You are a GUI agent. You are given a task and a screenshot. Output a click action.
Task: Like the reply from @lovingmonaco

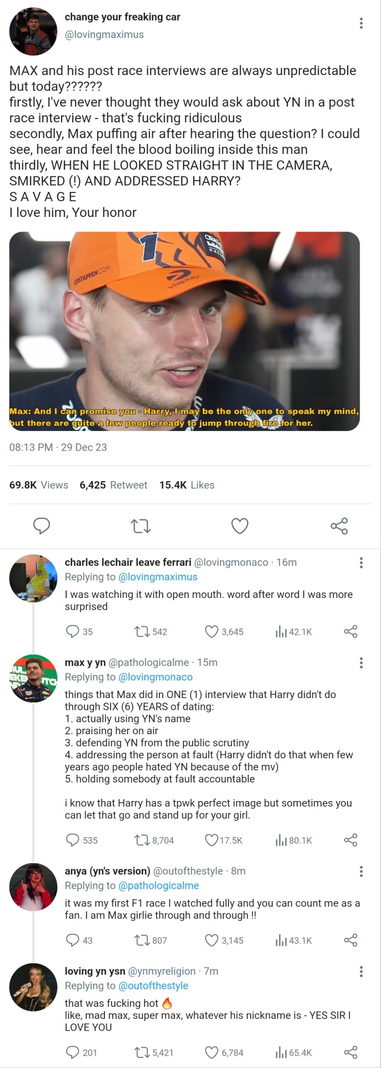[x=212, y=631]
